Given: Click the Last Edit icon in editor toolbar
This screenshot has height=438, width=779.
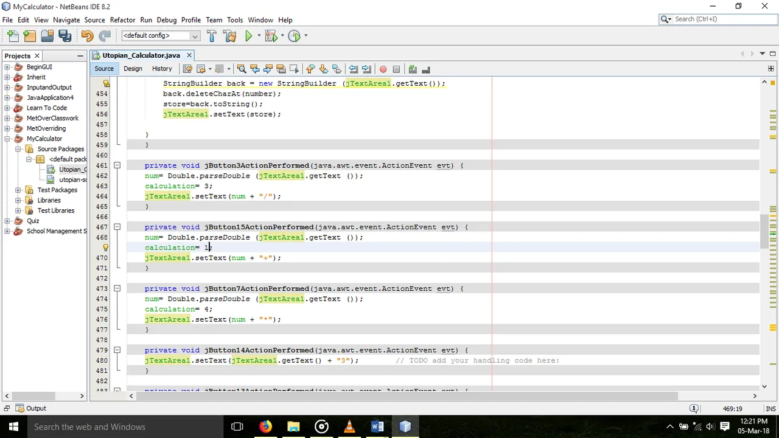Looking at the screenshot, I should (187, 69).
